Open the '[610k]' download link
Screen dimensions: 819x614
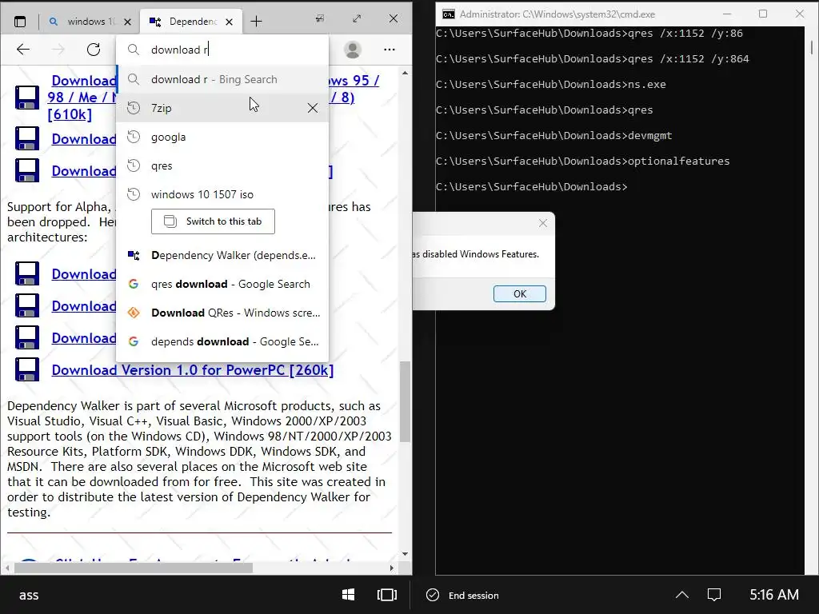tap(70, 114)
